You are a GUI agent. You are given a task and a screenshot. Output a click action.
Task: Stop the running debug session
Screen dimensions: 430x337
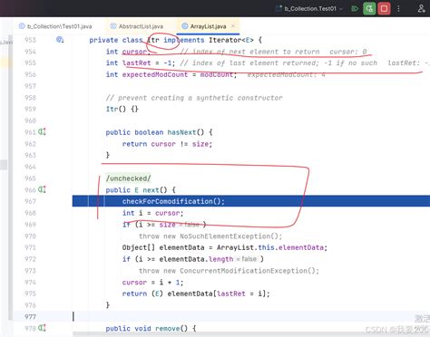point(384,8)
